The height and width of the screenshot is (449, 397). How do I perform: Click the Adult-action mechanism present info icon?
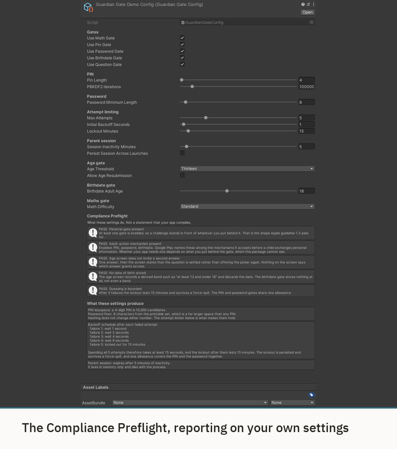pos(93,248)
